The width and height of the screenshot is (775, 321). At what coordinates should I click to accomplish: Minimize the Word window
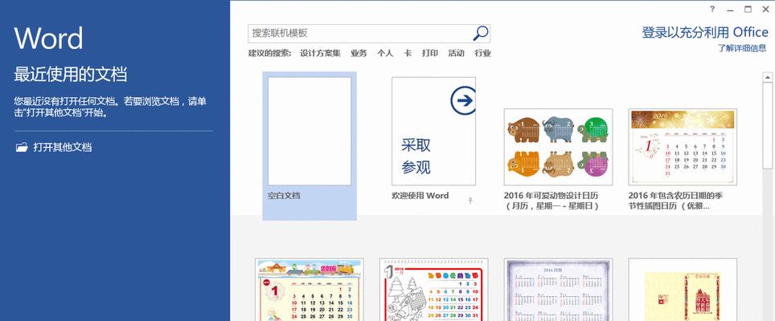tap(731, 10)
